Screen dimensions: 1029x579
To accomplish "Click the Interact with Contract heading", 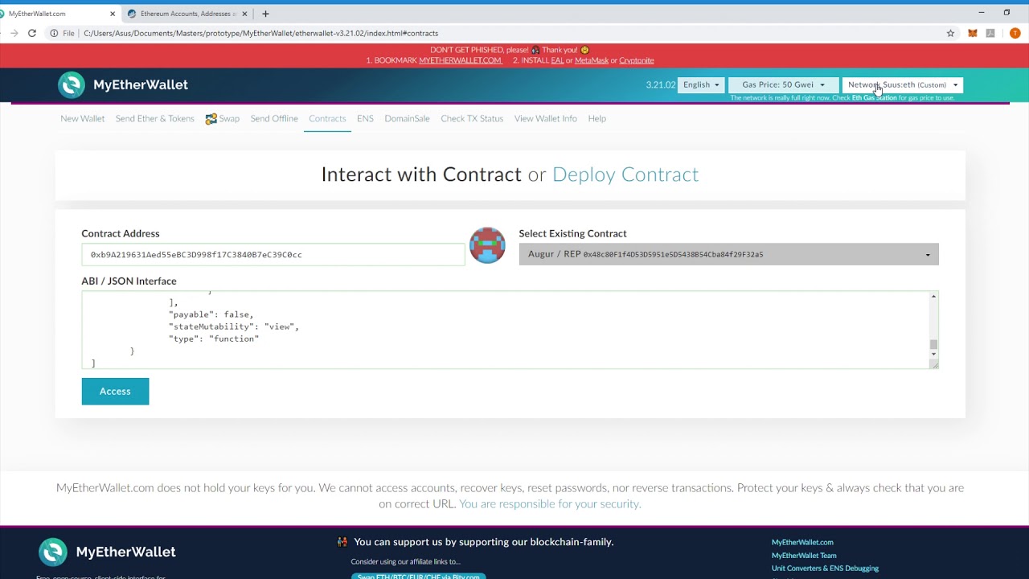I will [421, 175].
